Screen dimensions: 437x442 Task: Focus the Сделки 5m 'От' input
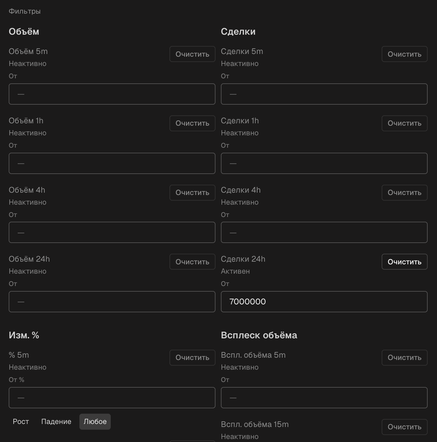coord(324,94)
